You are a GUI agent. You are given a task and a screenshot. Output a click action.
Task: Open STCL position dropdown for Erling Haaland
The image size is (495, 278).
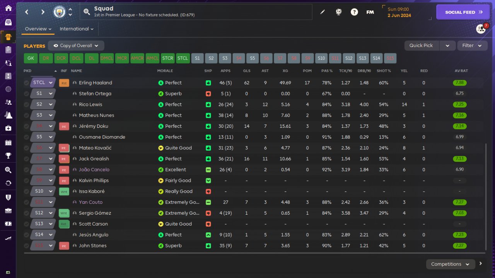[x=43, y=83]
